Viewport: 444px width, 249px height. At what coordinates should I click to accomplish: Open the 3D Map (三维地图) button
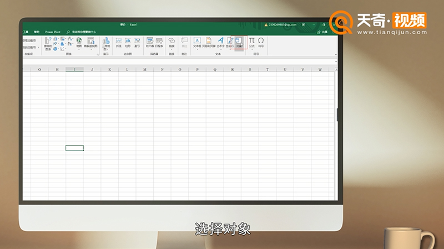(x=106, y=44)
